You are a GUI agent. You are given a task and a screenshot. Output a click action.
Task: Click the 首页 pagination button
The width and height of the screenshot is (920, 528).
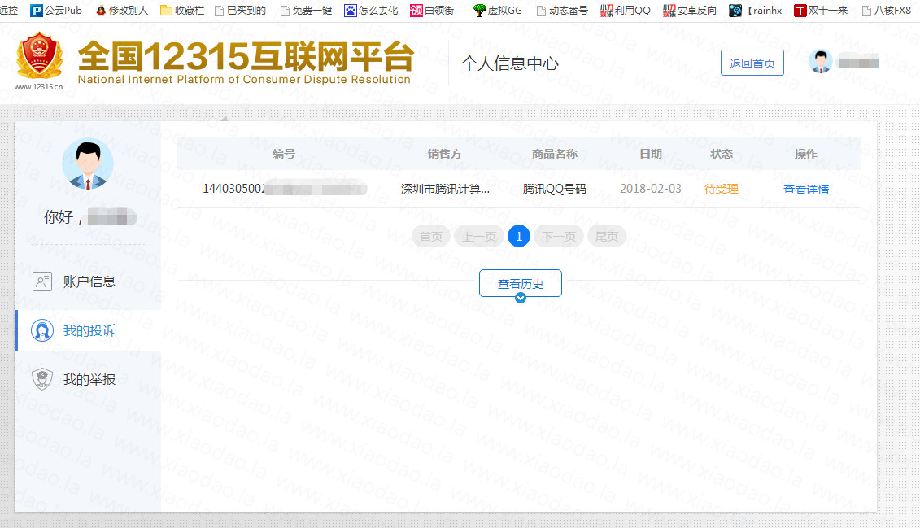click(x=431, y=237)
